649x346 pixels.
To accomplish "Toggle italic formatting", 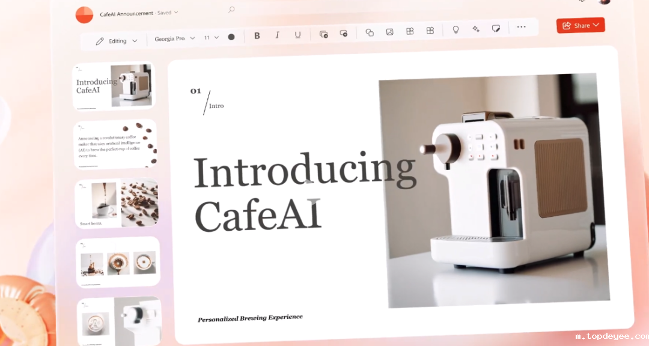I will click(x=277, y=35).
